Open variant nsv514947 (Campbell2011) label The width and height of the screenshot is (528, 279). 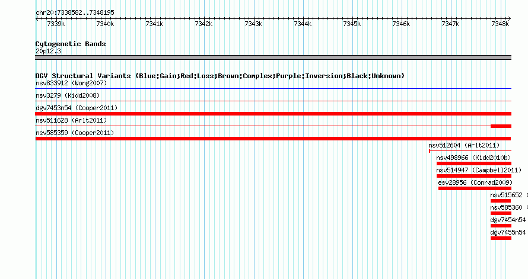479,170
